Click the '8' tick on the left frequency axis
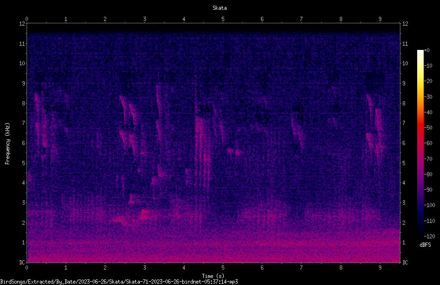This screenshot has width=440, height=285. pyautogui.click(x=23, y=104)
